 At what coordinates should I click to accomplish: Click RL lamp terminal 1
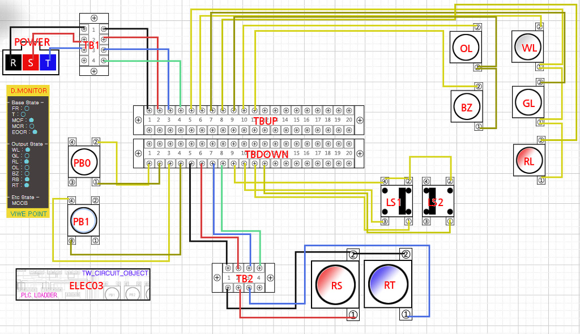[x=541, y=181]
